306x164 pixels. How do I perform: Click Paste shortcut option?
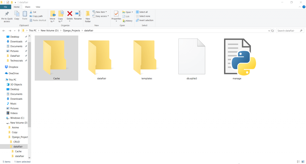click(x=38, y=20)
